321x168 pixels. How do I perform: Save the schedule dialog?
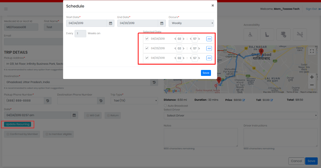click(x=206, y=73)
